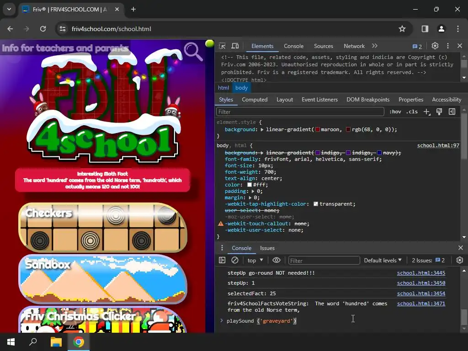Open the Network tab
The image size is (468, 351).
(354, 46)
